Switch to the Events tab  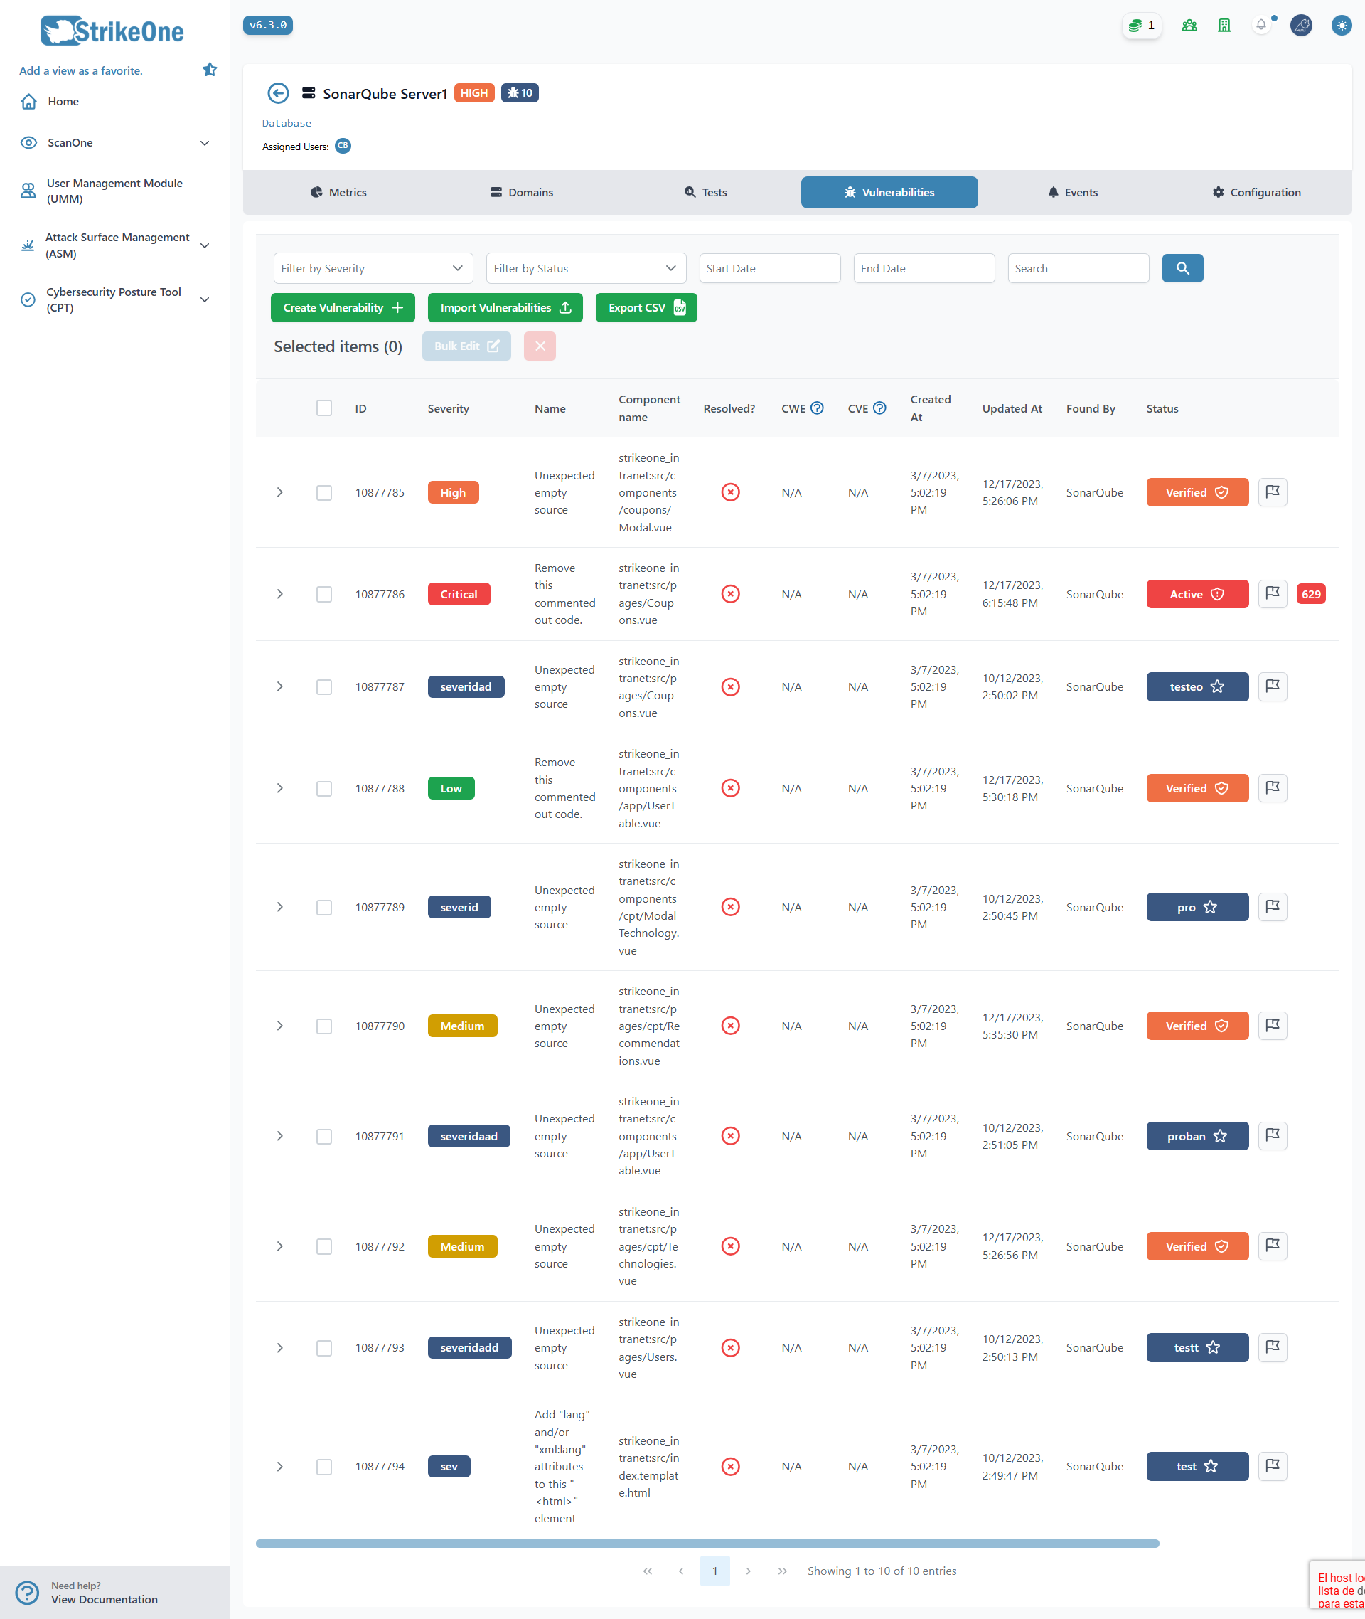click(x=1073, y=192)
